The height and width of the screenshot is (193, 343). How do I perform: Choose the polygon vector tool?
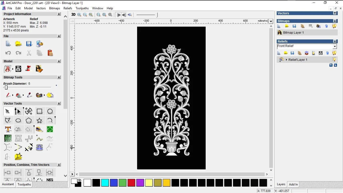pyautogui.click(x=29, y=121)
